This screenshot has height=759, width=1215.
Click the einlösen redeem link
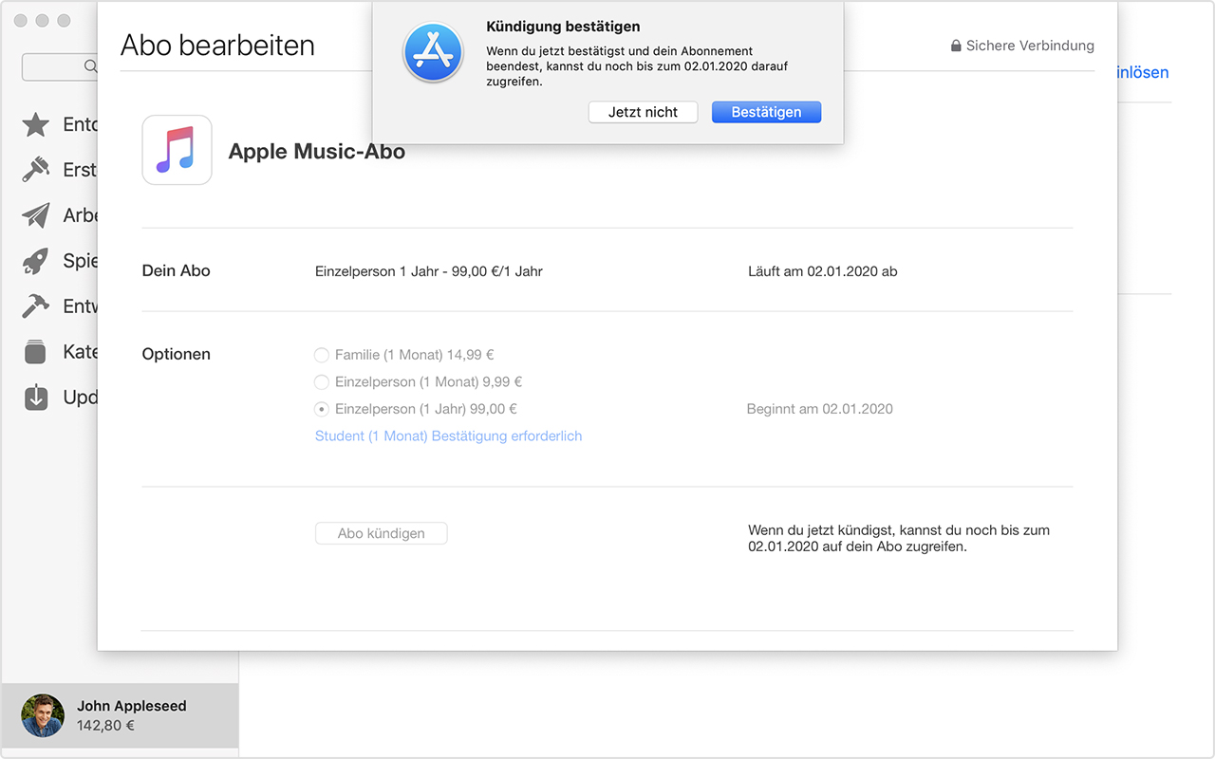coord(1143,72)
